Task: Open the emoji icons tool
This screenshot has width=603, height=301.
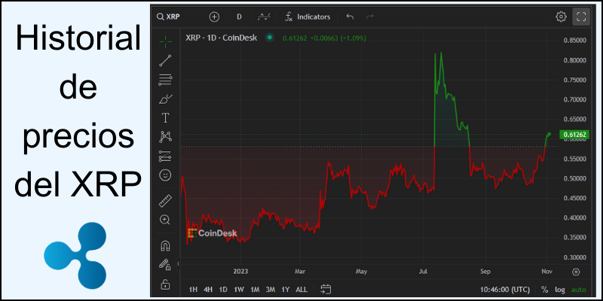Action: coord(165,175)
